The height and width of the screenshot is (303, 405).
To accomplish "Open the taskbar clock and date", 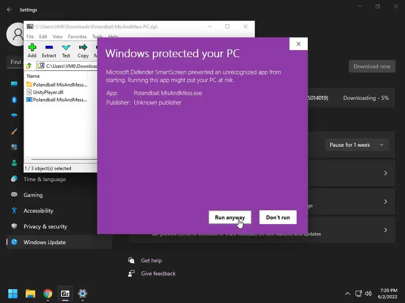I will 388,294.
